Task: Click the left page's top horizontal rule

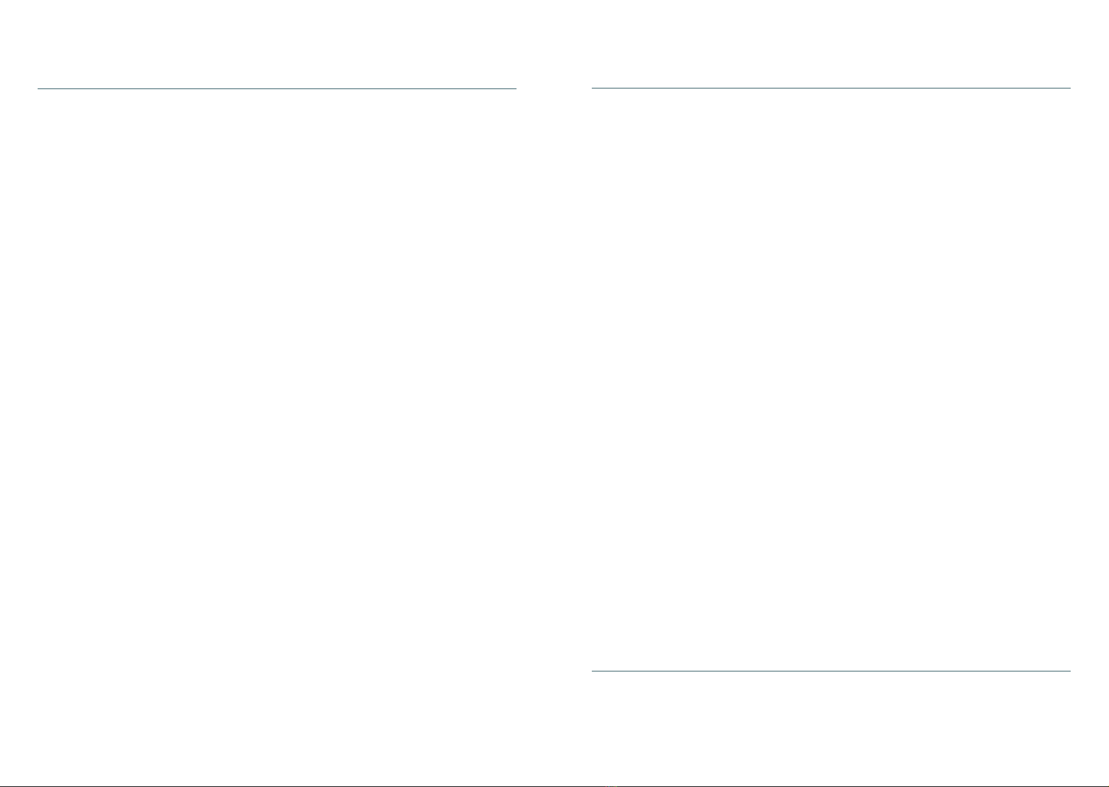Action: point(277,88)
